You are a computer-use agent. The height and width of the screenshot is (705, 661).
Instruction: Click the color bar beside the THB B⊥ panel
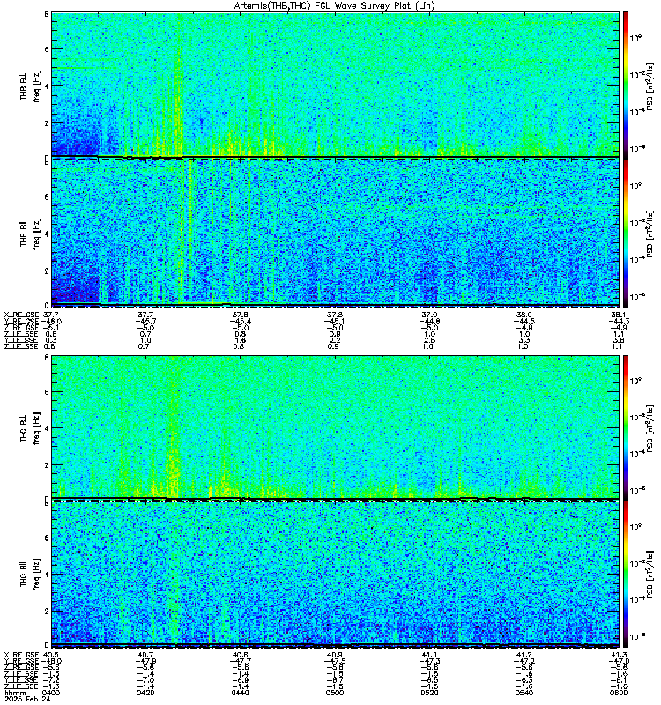626,85
